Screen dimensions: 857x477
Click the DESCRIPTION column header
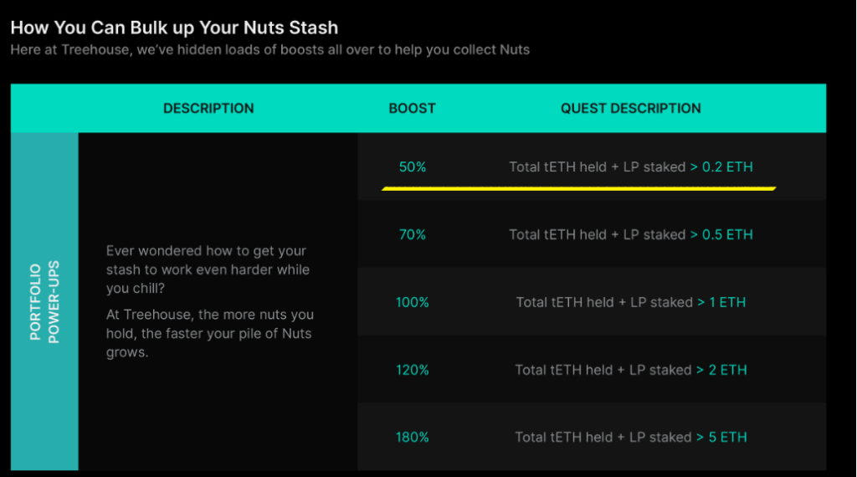pyautogui.click(x=208, y=108)
